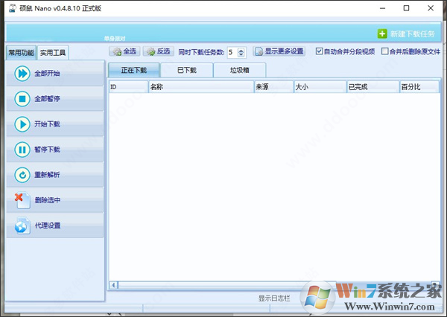The width and height of the screenshot is (447, 317).
Task: Close the 硕鼠 Nano window
Action: [431, 8]
